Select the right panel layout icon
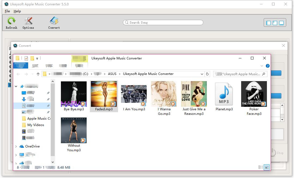This screenshot has height=178, width=294. coord(281,23)
